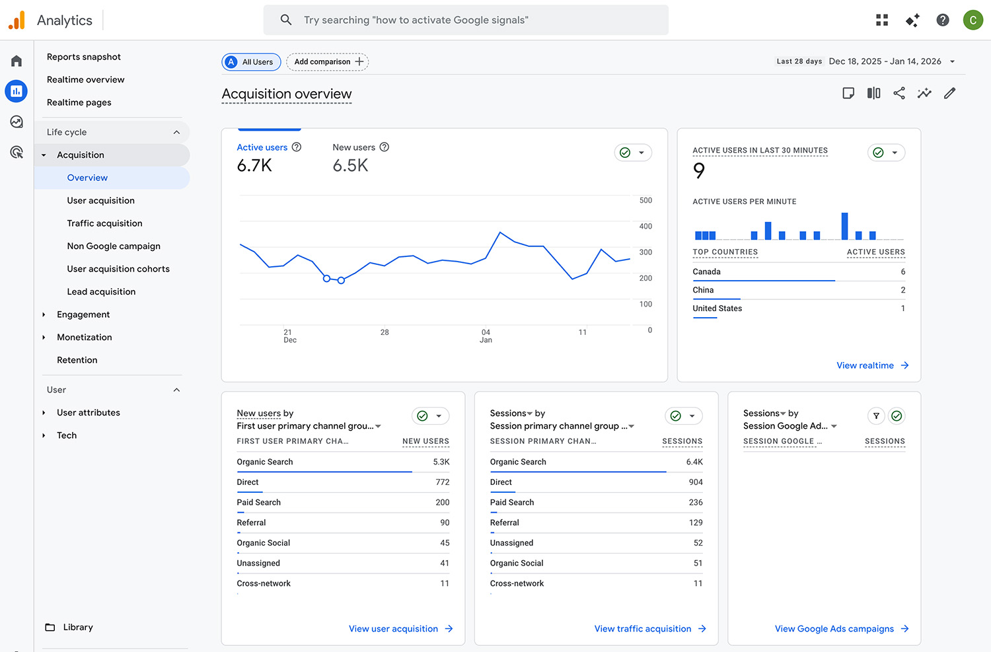Switch to the User acquisition report

pos(100,200)
